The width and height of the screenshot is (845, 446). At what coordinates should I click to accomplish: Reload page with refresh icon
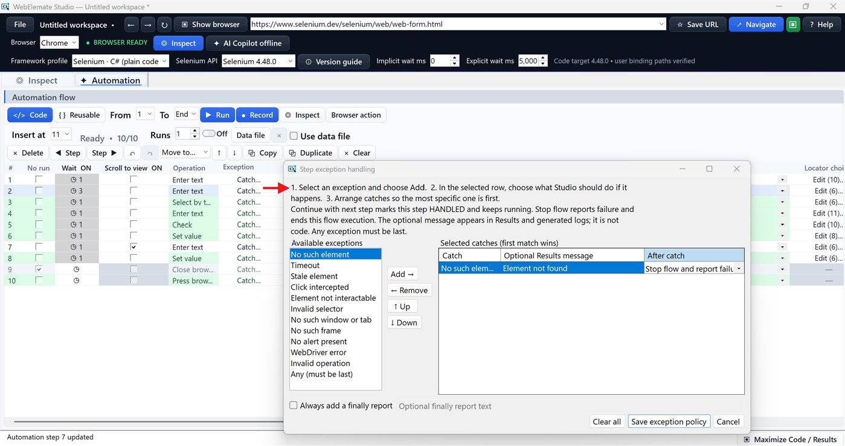164,25
